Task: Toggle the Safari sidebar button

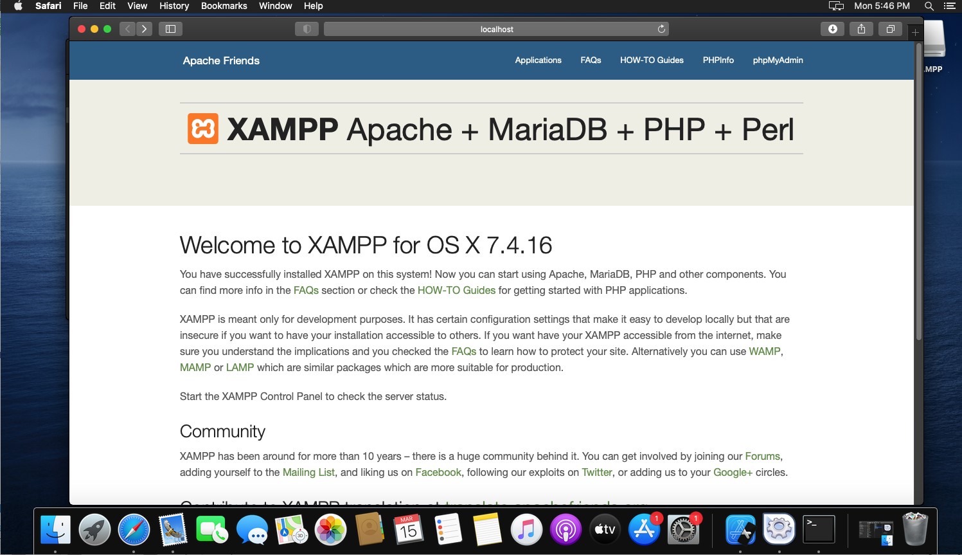Action: click(171, 29)
